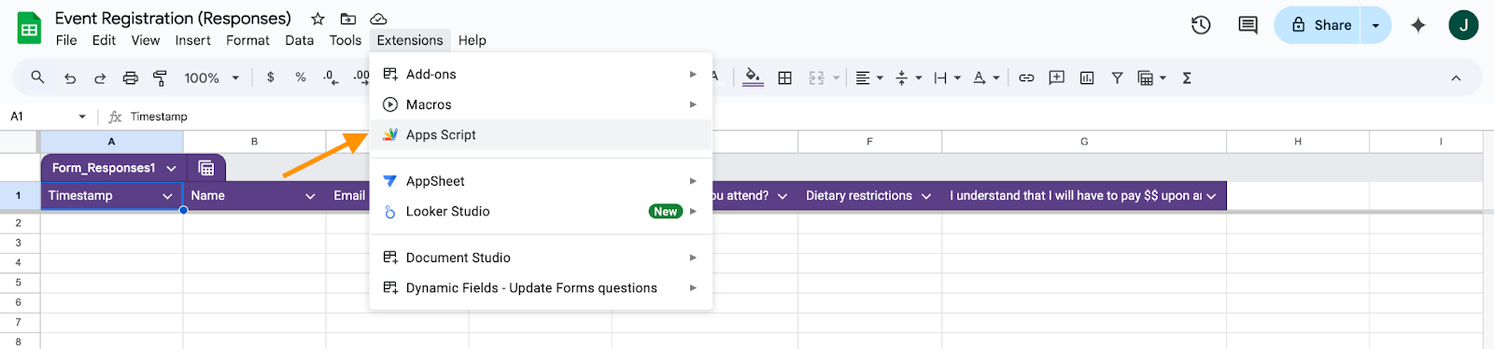Expand the Timestamp column dropdown

click(167, 196)
